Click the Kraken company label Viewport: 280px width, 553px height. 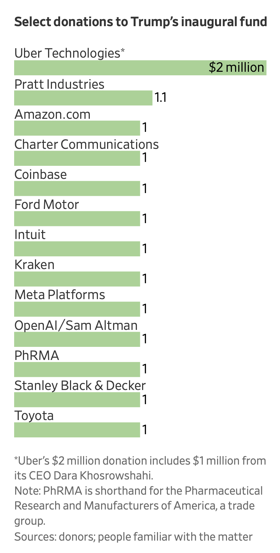point(35,264)
